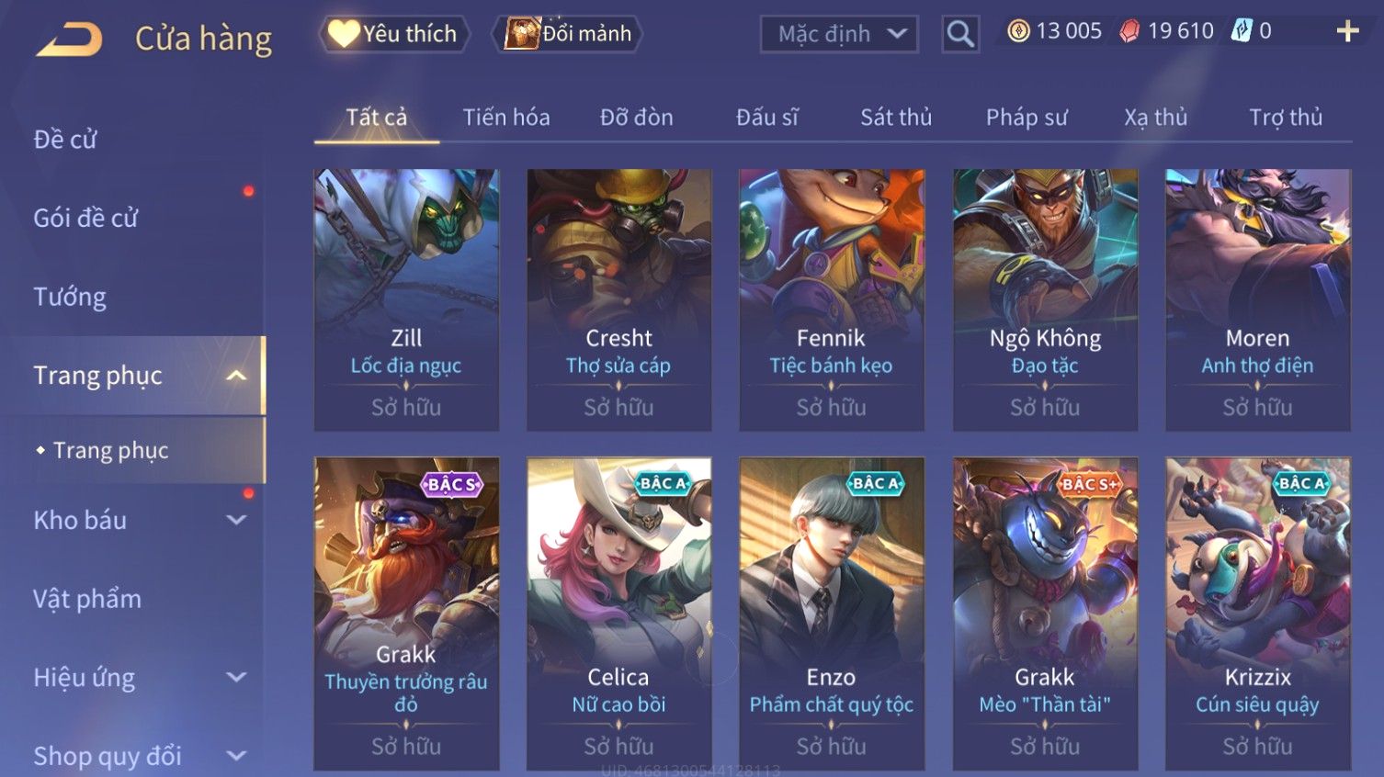Select the Pháp sư tab
1384x777 pixels.
point(1027,118)
